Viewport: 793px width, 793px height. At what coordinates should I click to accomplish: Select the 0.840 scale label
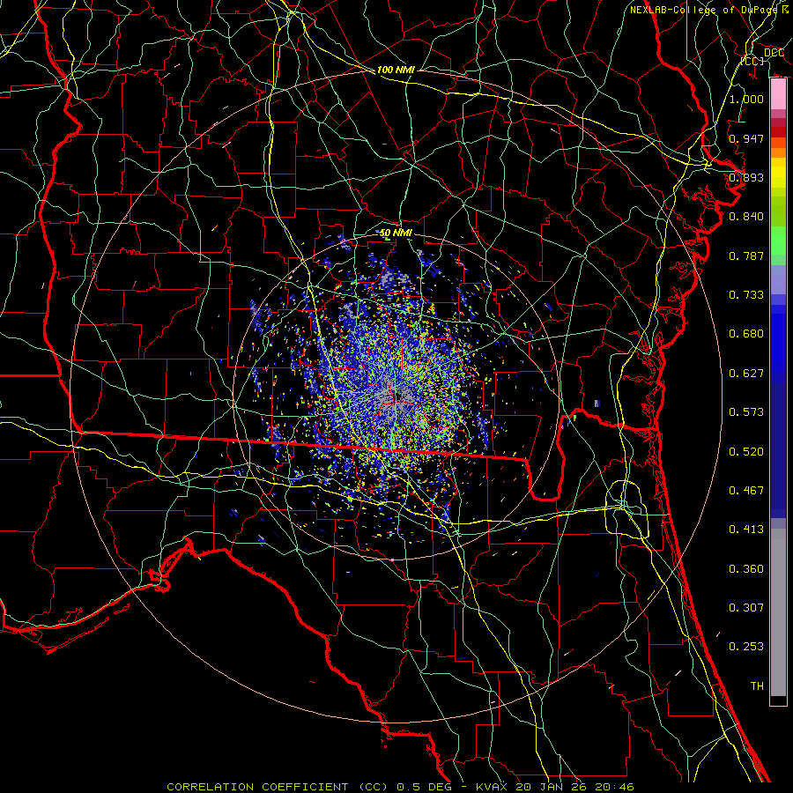[x=746, y=217]
